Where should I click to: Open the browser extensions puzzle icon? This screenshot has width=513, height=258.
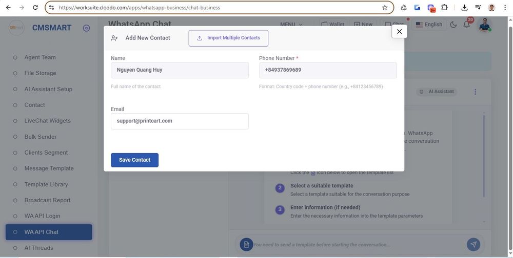[x=444, y=8]
